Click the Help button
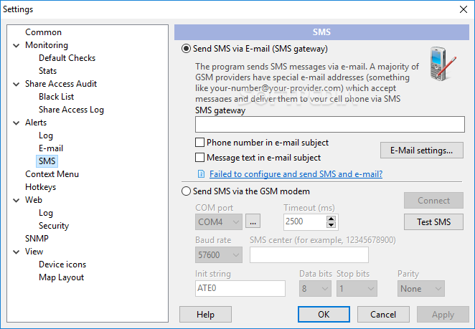475x329 pixels. click(205, 315)
